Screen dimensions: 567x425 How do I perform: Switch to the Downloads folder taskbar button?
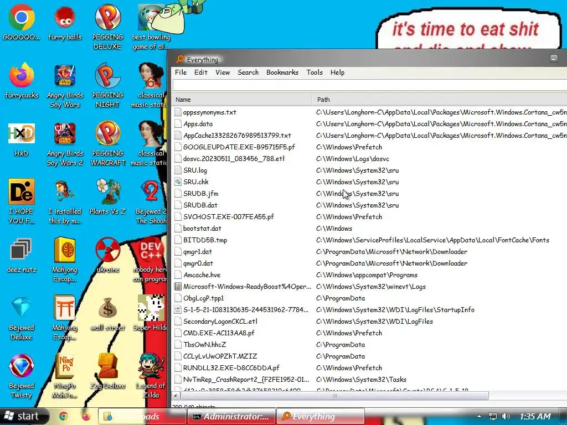(142, 416)
